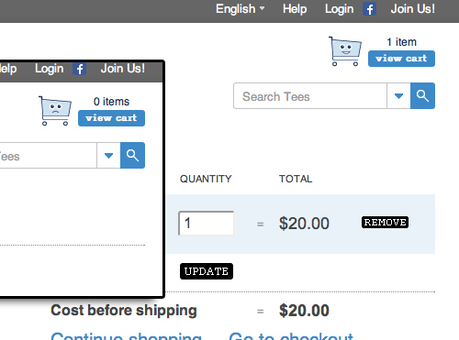The image size is (459, 340).
Task: Click the Go to checkout link
Action: (x=291, y=335)
